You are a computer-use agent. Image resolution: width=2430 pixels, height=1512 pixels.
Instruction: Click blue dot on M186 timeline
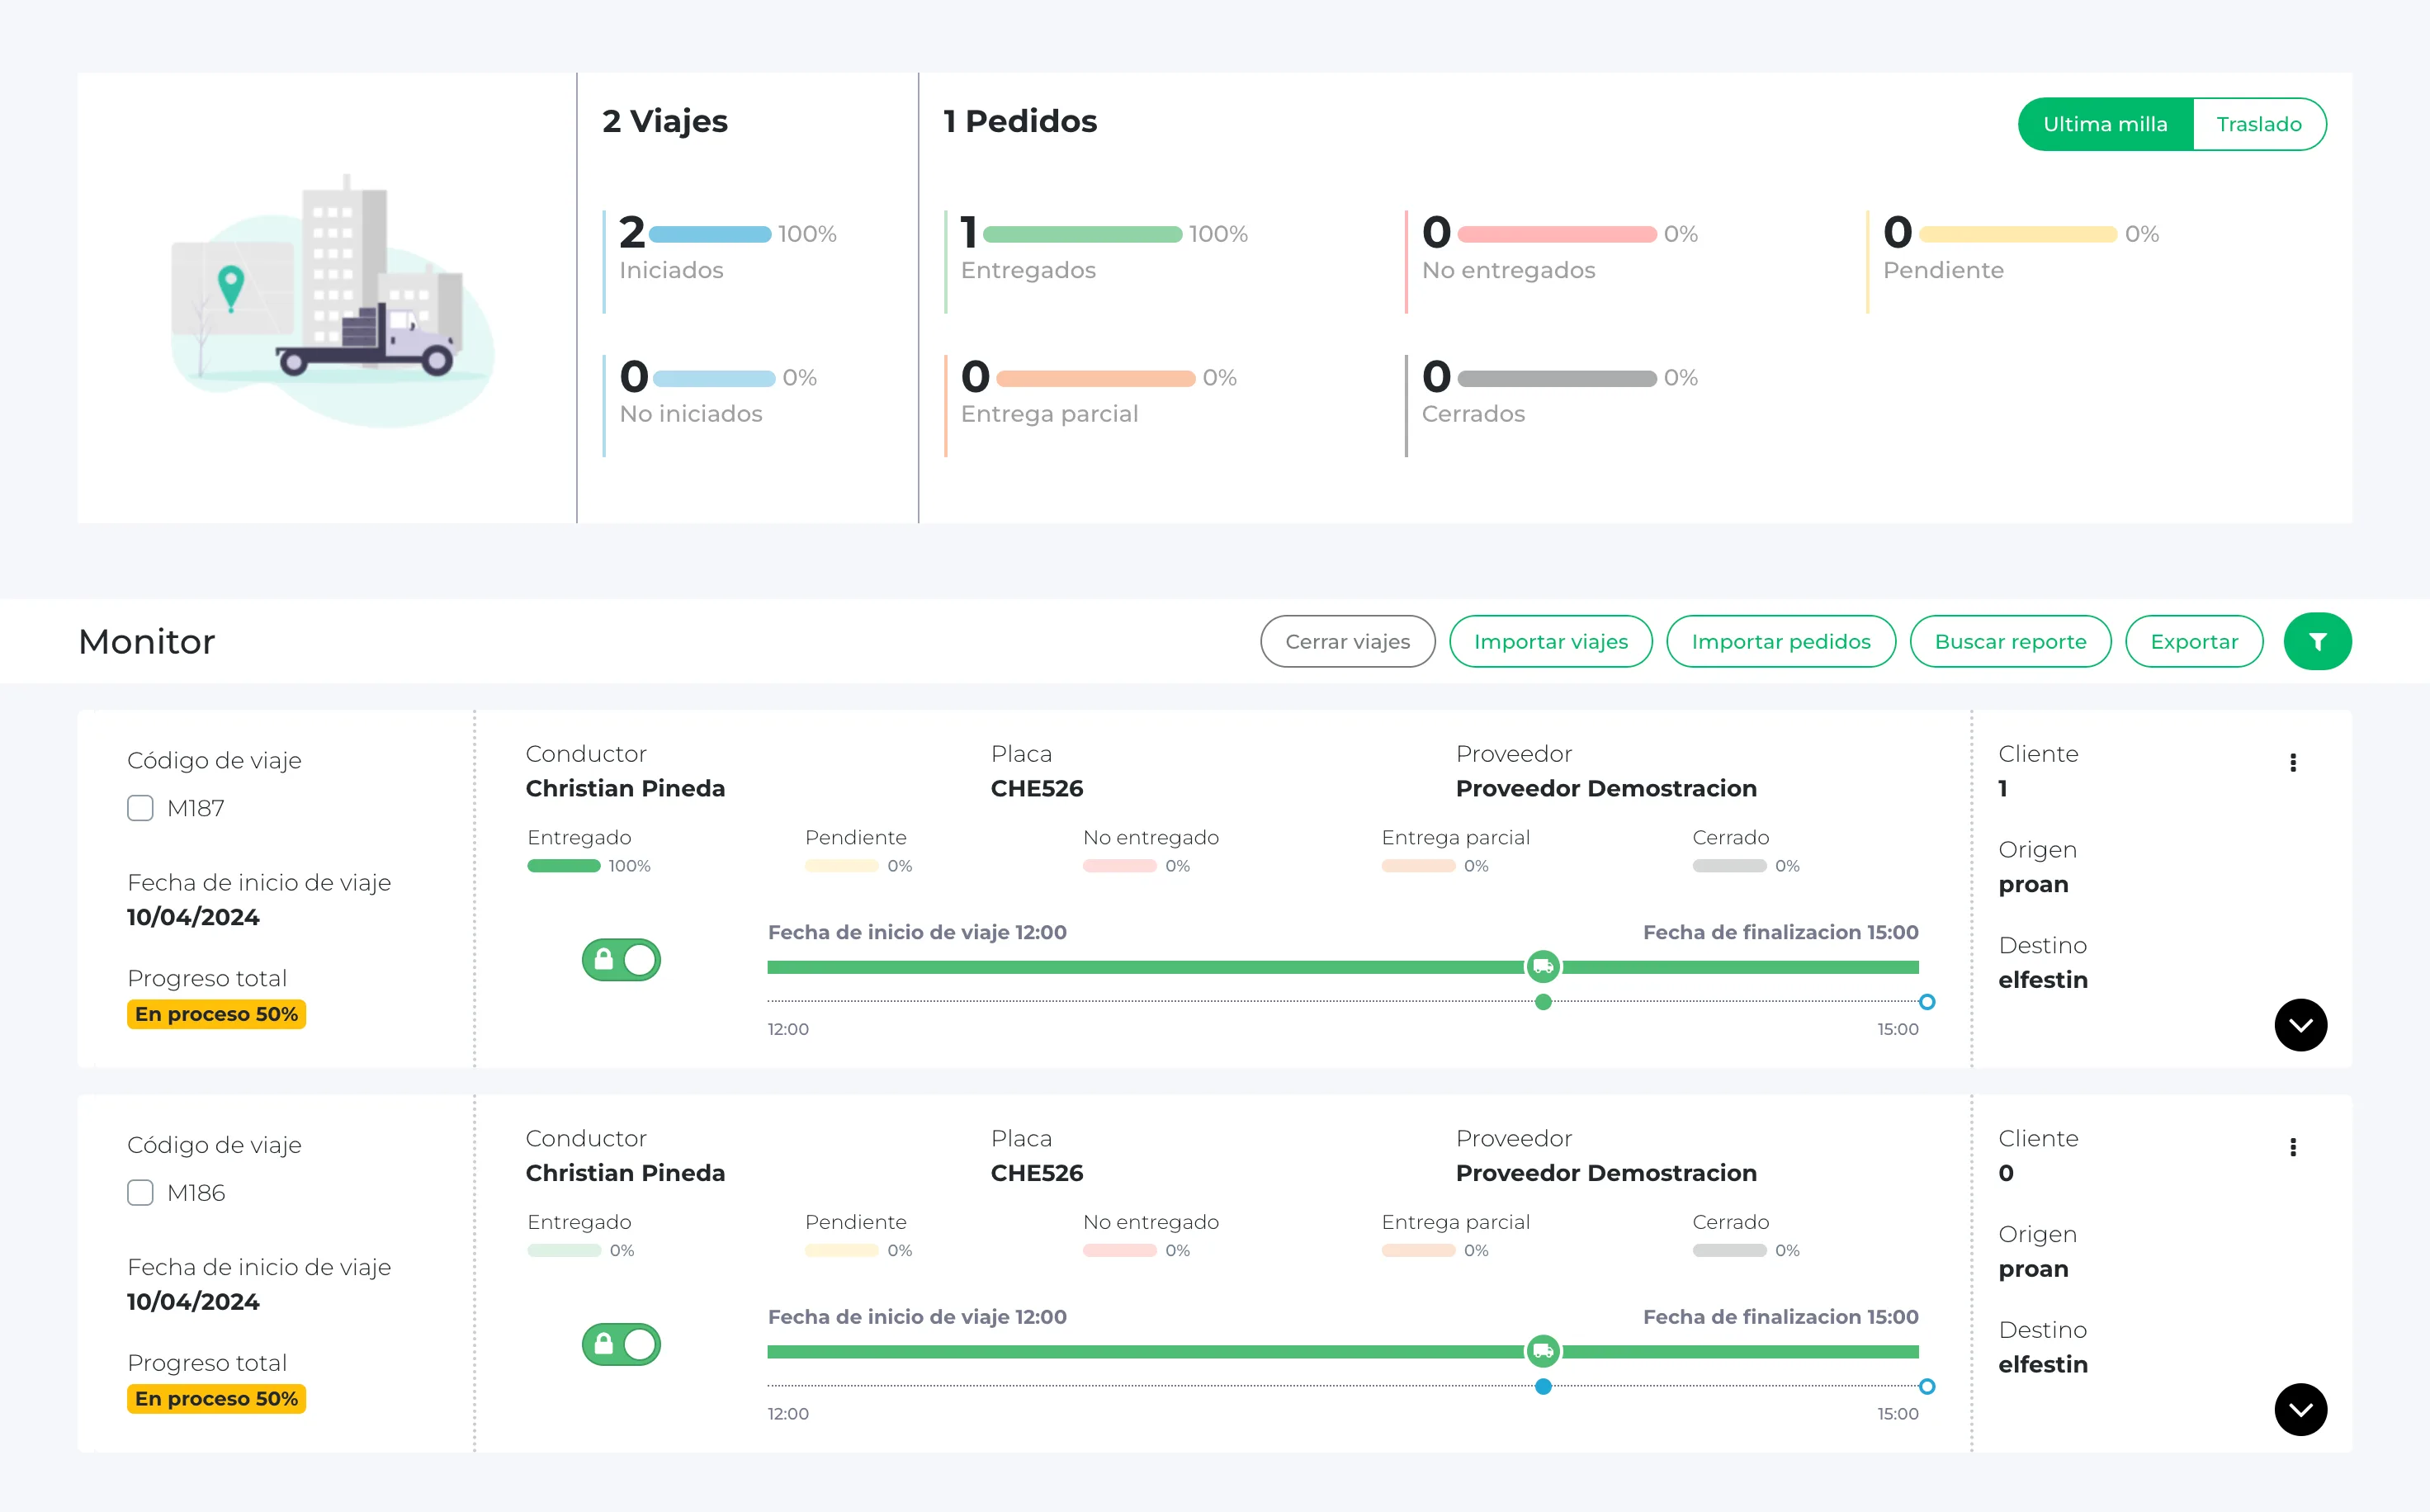click(1543, 1386)
